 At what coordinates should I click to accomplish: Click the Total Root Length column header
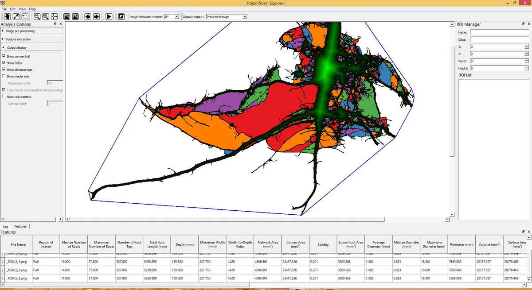click(x=156, y=244)
